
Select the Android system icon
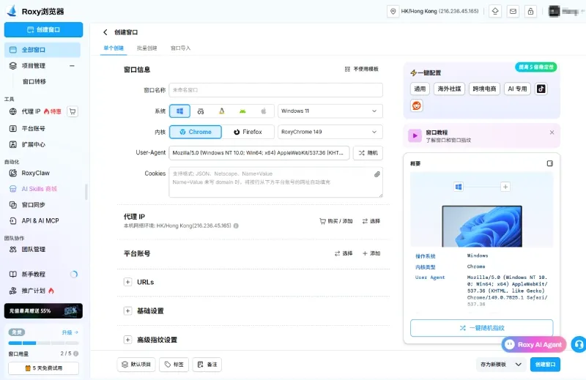(x=242, y=111)
